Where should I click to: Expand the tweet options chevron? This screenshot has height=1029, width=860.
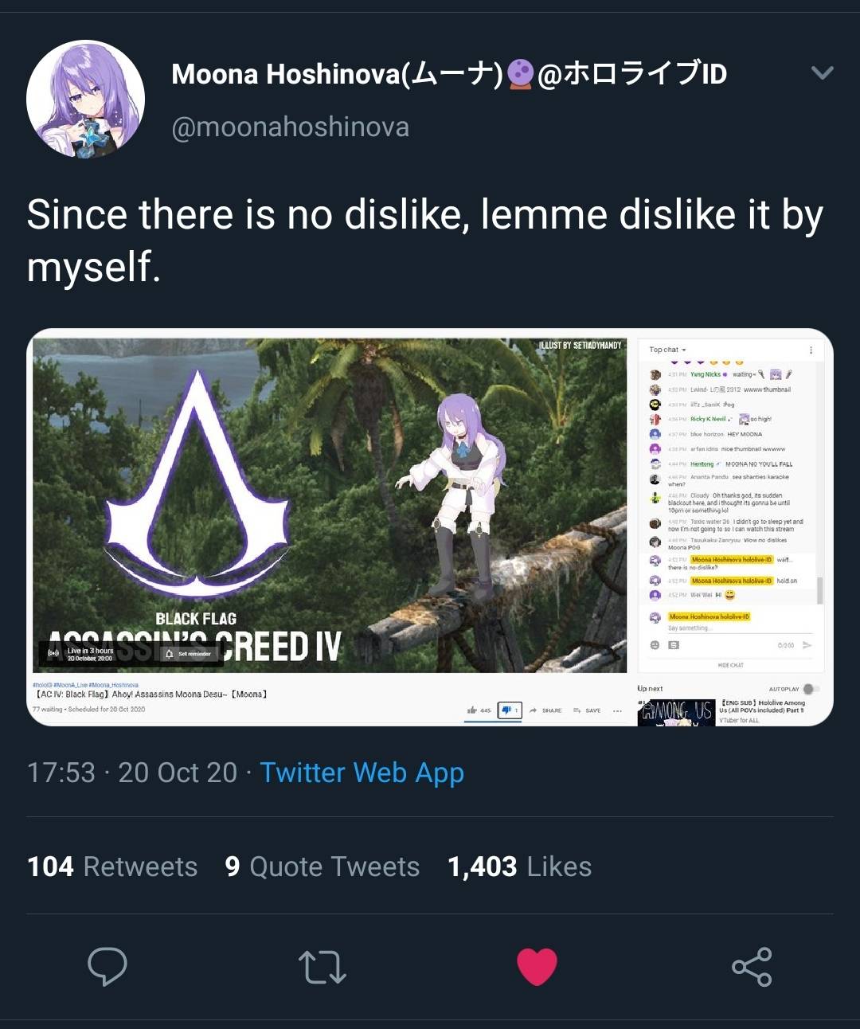point(821,72)
